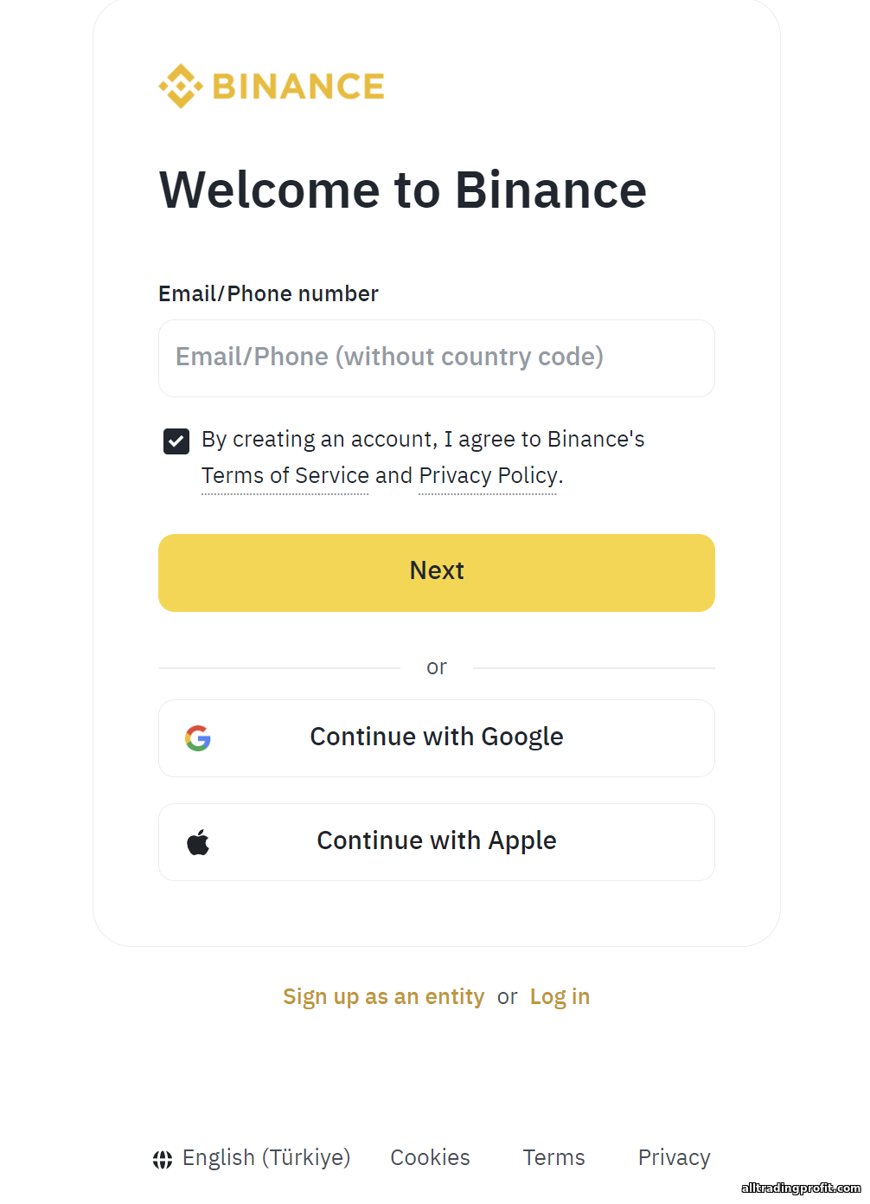Click the yellow Next button
This screenshot has height=1204, width=870.
[x=437, y=573]
